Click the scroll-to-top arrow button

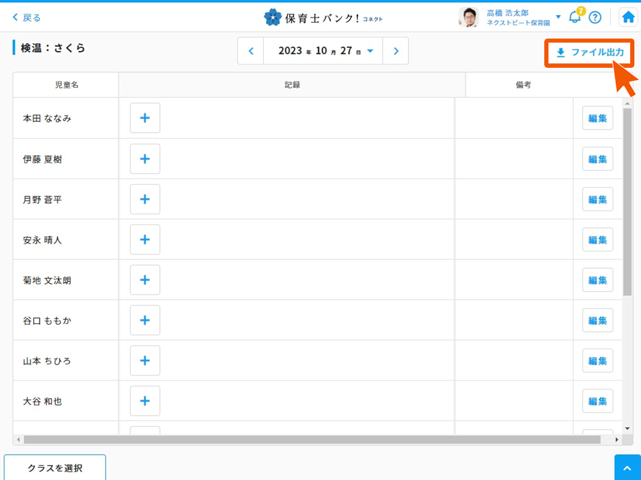click(627, 467)
